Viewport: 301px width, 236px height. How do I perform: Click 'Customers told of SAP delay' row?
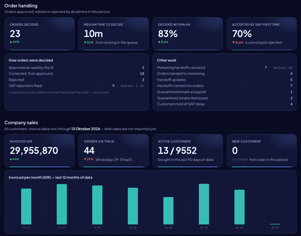click(225, 104)
